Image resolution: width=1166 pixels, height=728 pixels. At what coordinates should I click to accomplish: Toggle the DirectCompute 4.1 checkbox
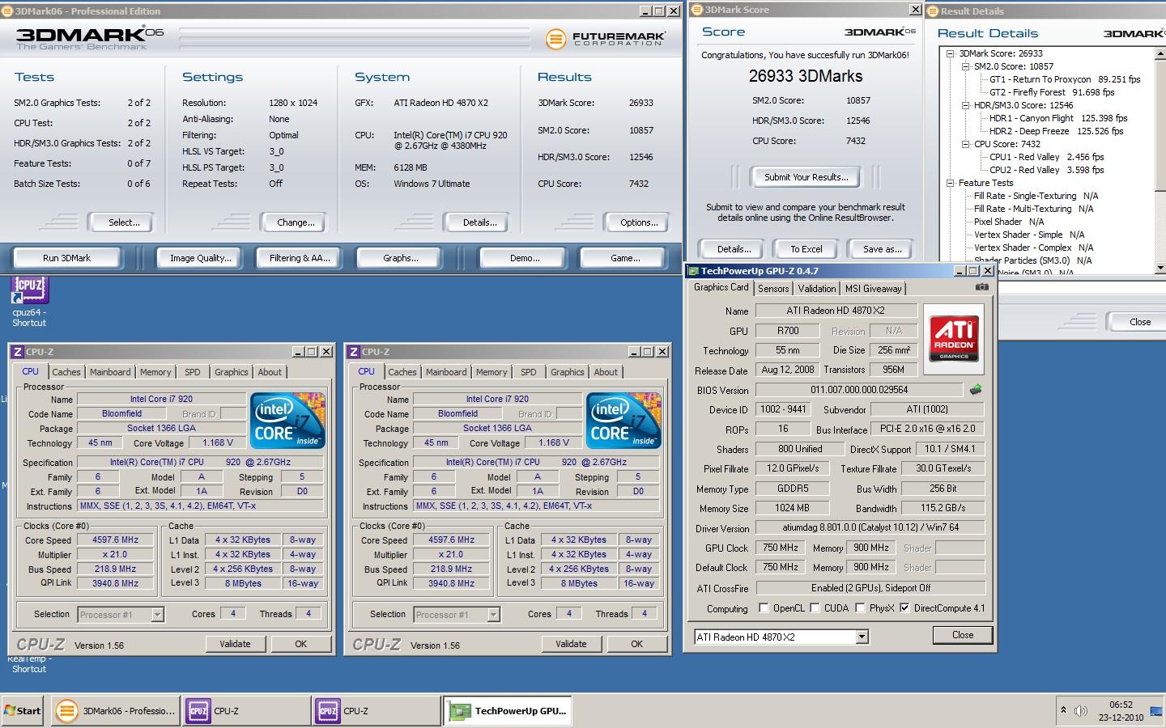coord(904,607)
